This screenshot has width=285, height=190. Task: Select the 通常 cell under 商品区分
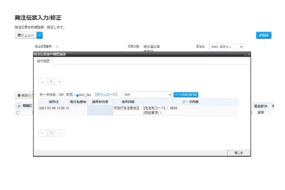(x=261, y=112)
